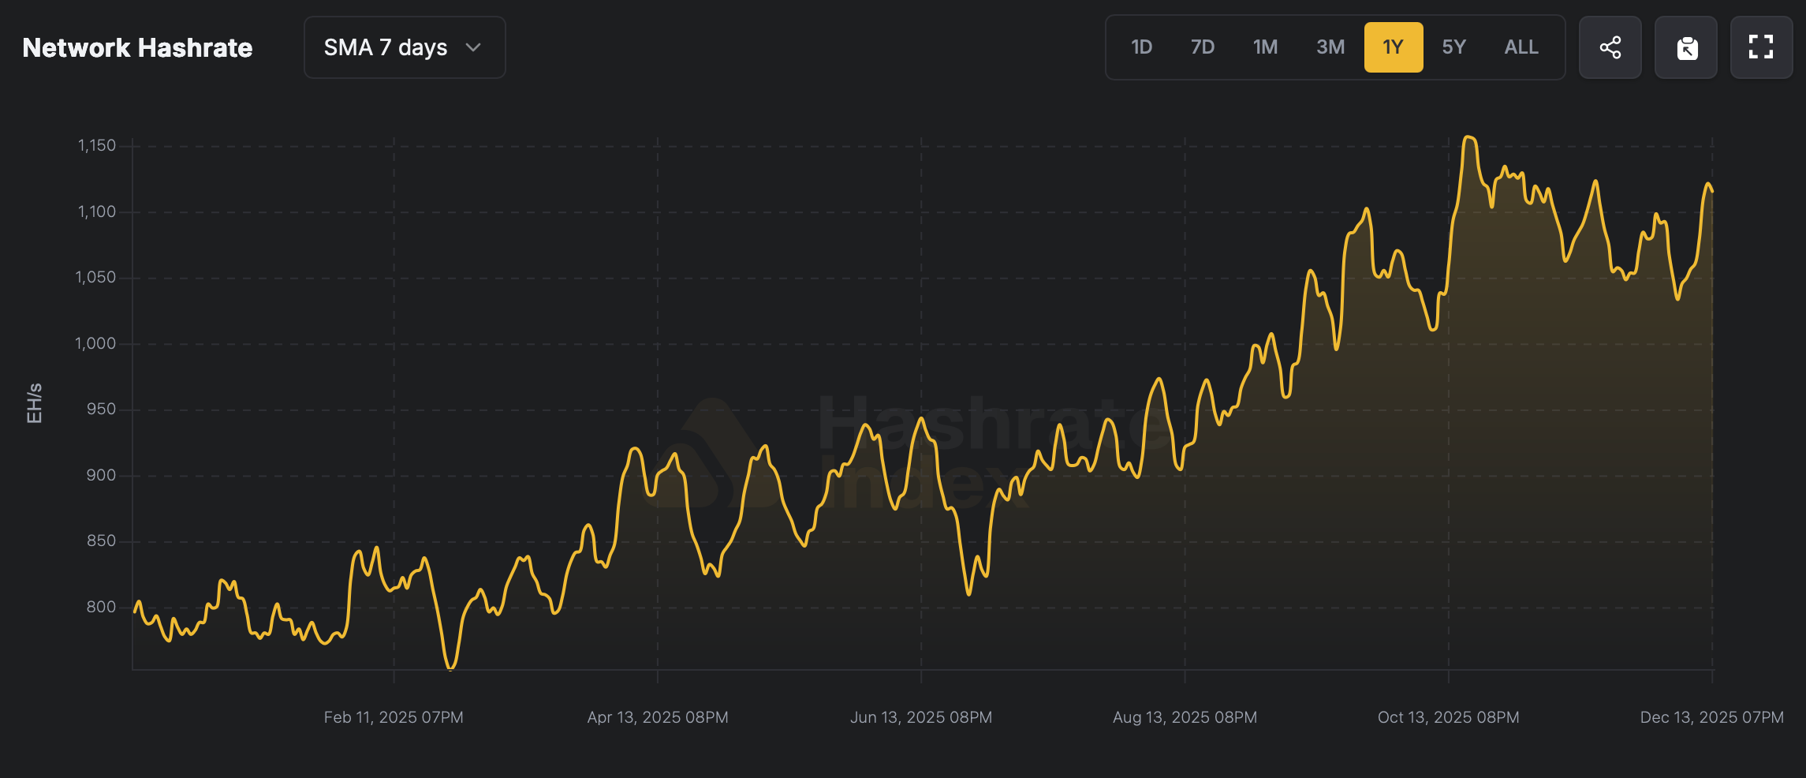
Task: Switch to the 7D time range
Action: (x=1202, y=47)
